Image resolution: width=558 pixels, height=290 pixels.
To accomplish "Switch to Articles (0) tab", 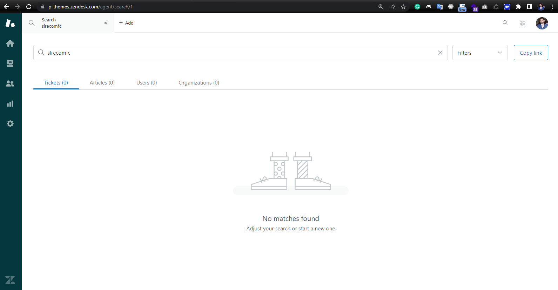I will [102, 83].
